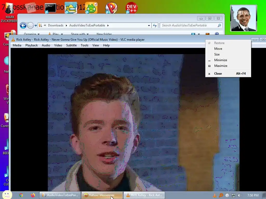Click the Yahoo smiley tray icon
The width and height of the screenshot is (266, 199).
pos(227,195)
